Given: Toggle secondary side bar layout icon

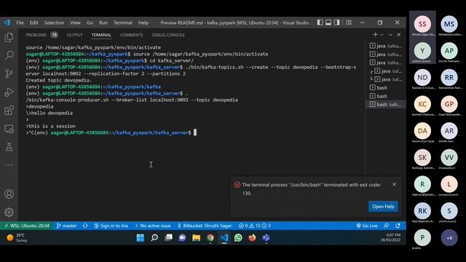Looking at the screenshot, I should click(336, 23).
